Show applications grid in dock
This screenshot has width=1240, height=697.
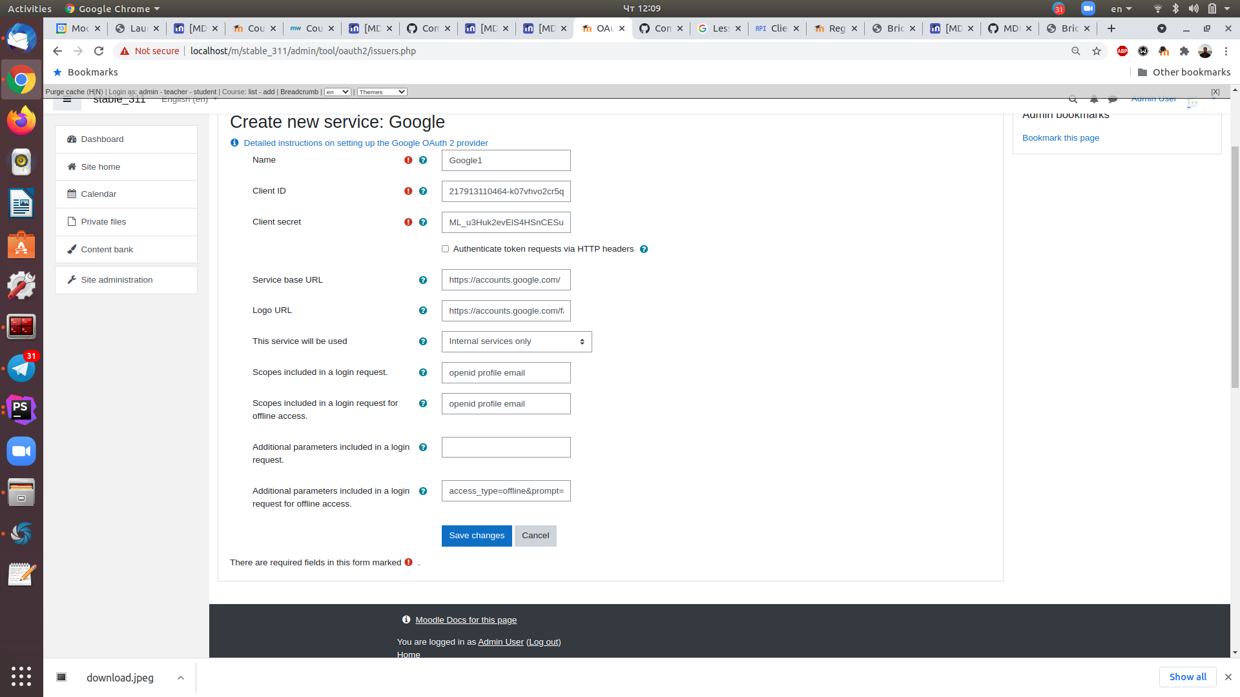pos(21,676)
